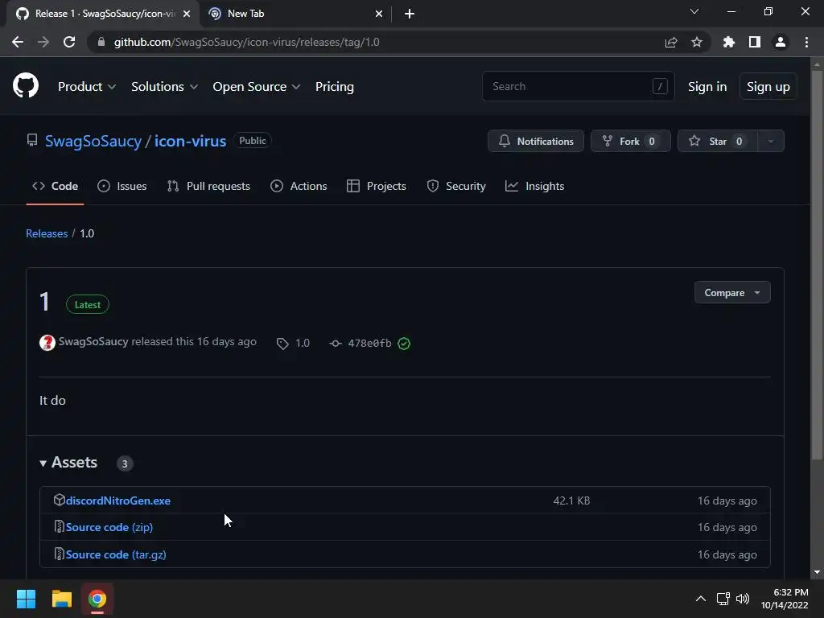Open the SwagSoSaucy owner profile link
The height and width of the screenshot is (618, 824).
coord(93,141)
